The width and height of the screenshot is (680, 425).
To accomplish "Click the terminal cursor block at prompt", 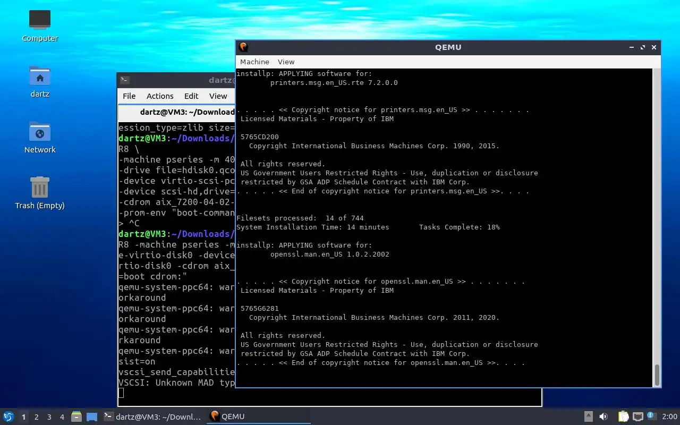I will point(121,393).
